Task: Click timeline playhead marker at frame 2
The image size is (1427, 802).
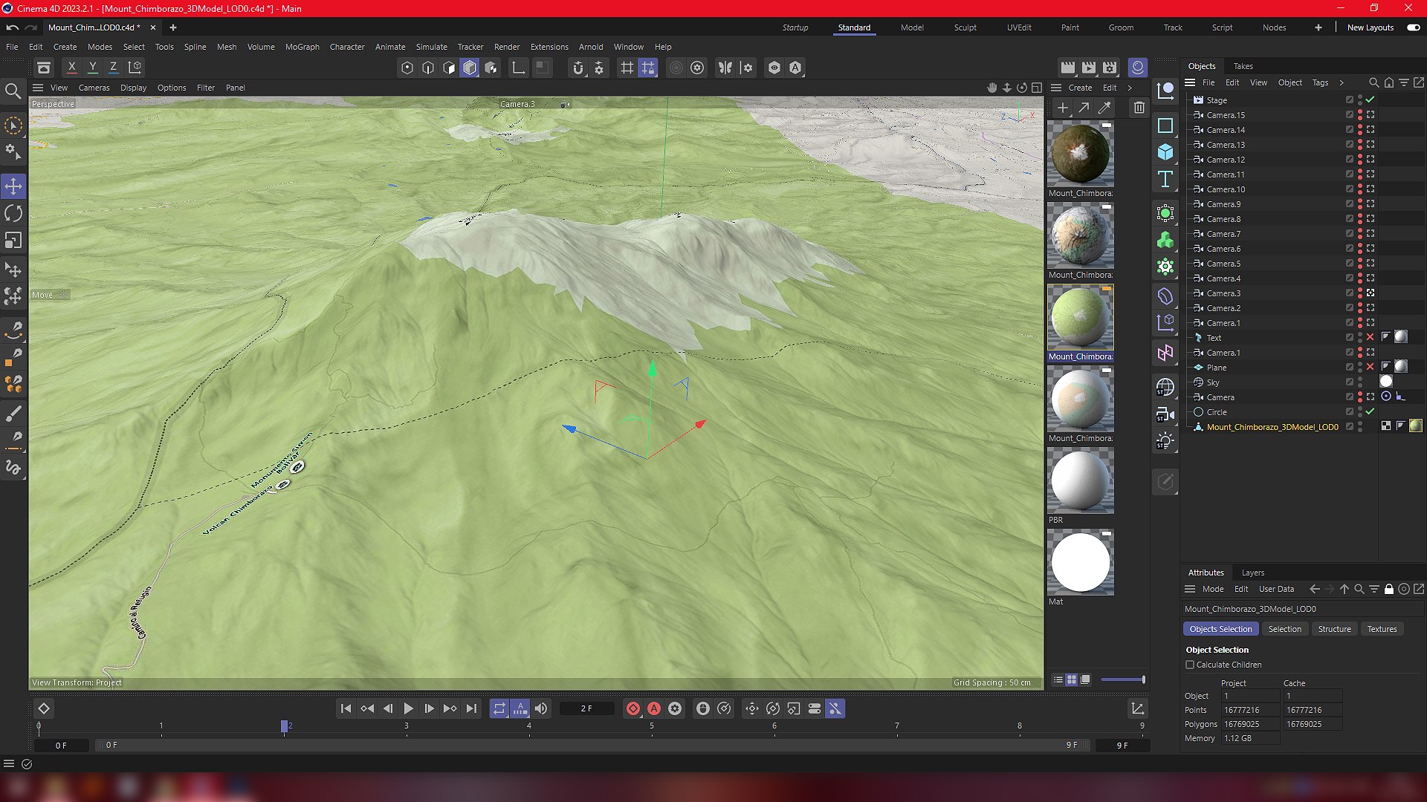Action: (x=284, y=726)
